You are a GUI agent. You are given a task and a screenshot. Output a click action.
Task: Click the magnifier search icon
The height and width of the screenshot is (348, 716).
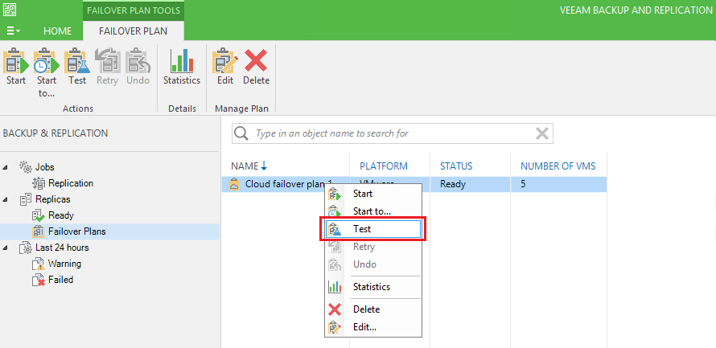pos(241,133)
